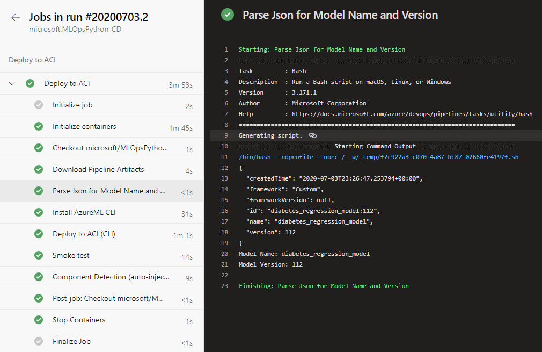
Task: Click the Deploy to ACI stage header
Action: [x=32, y=60]
